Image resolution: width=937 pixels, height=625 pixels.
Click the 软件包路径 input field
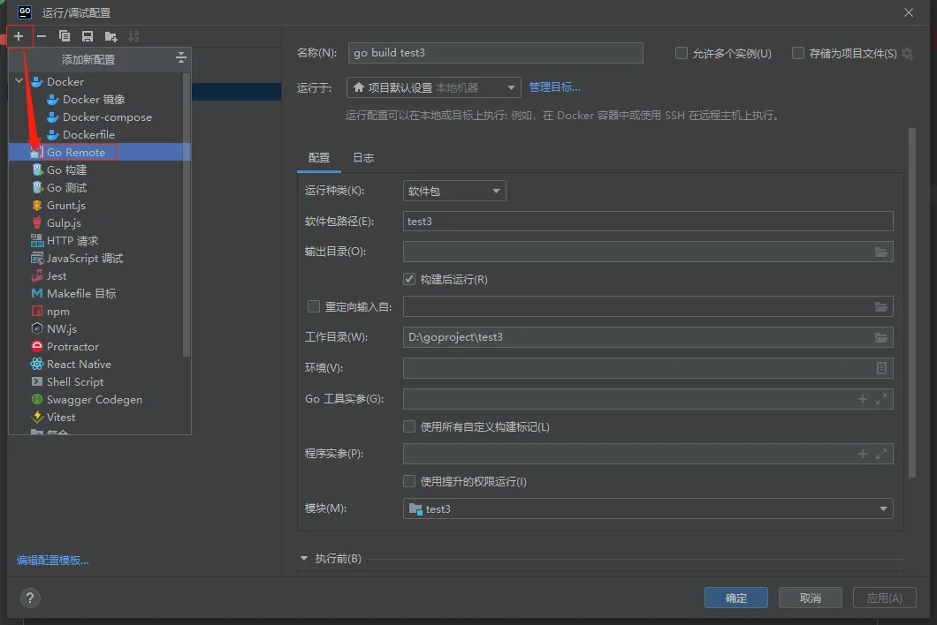648,222
